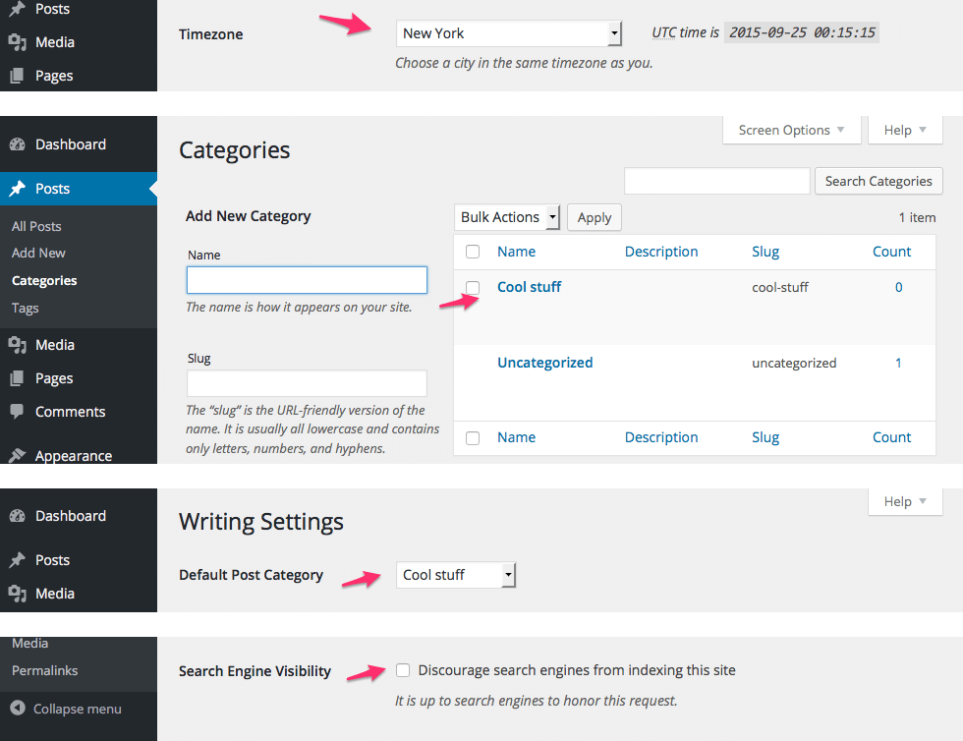Check select-all box in table header row
This screenshot has height=741, width=963.
473,252
